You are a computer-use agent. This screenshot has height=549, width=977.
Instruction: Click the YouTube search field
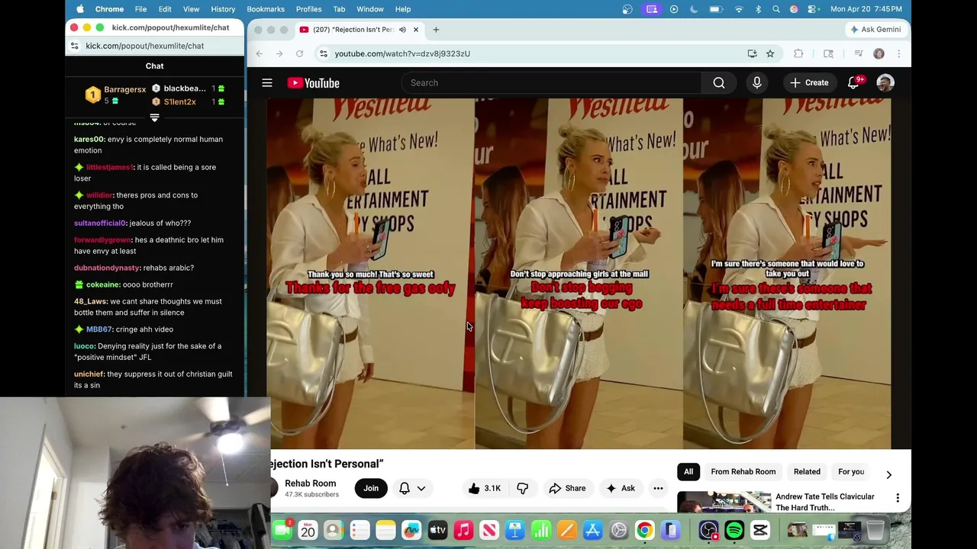[551, 83]
